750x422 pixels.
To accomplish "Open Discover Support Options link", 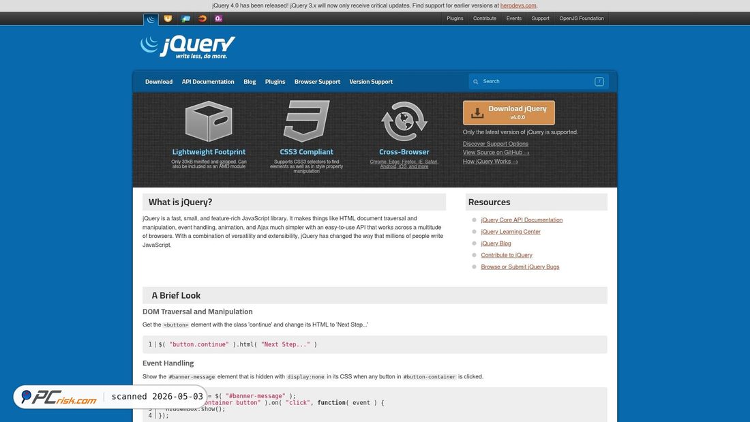I will pos(496,144).
